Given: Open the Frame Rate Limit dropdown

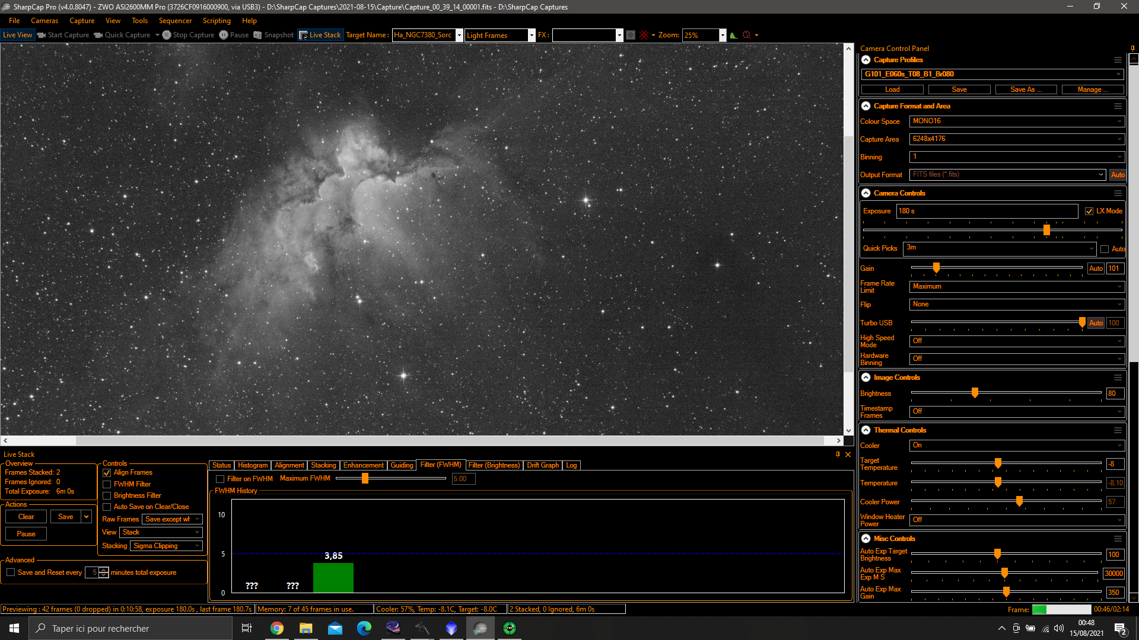Looking at the screenshot, I should tap(1017, 286).
